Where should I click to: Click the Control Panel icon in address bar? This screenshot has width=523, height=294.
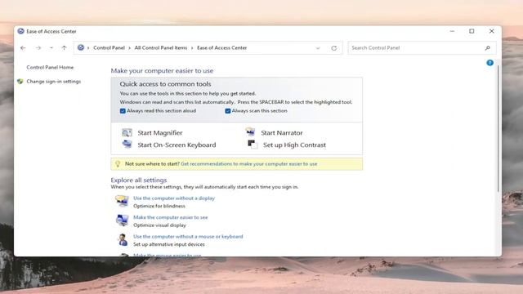tap(81, 47)
